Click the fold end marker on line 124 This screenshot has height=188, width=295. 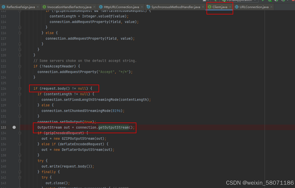[20, 77]
